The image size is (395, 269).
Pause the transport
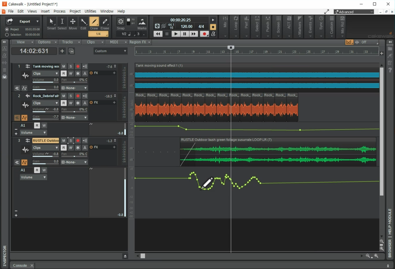coord(185,34)
